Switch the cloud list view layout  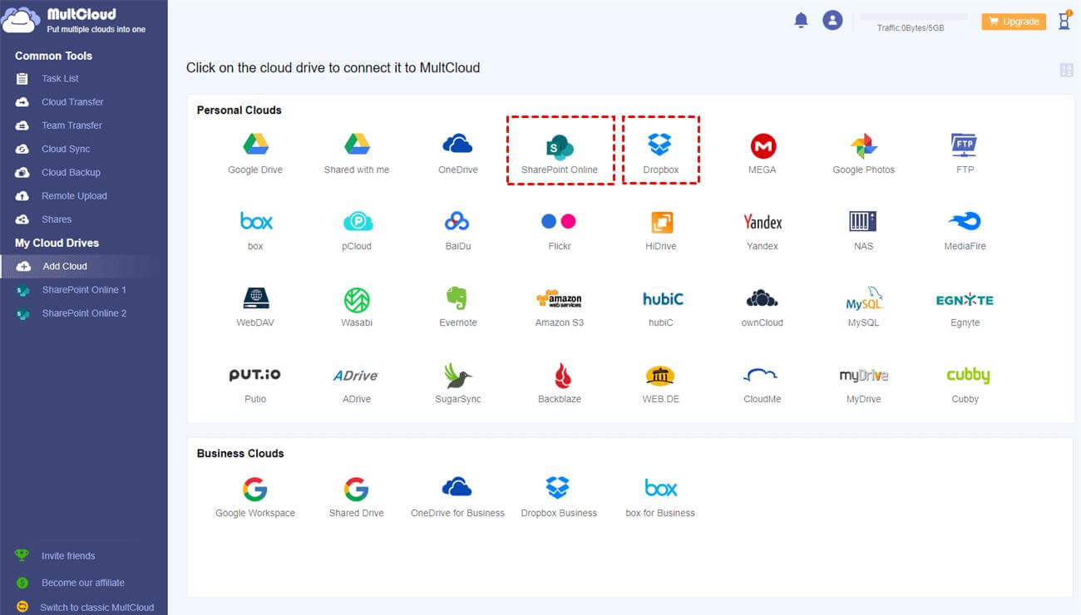[1067, 70]
